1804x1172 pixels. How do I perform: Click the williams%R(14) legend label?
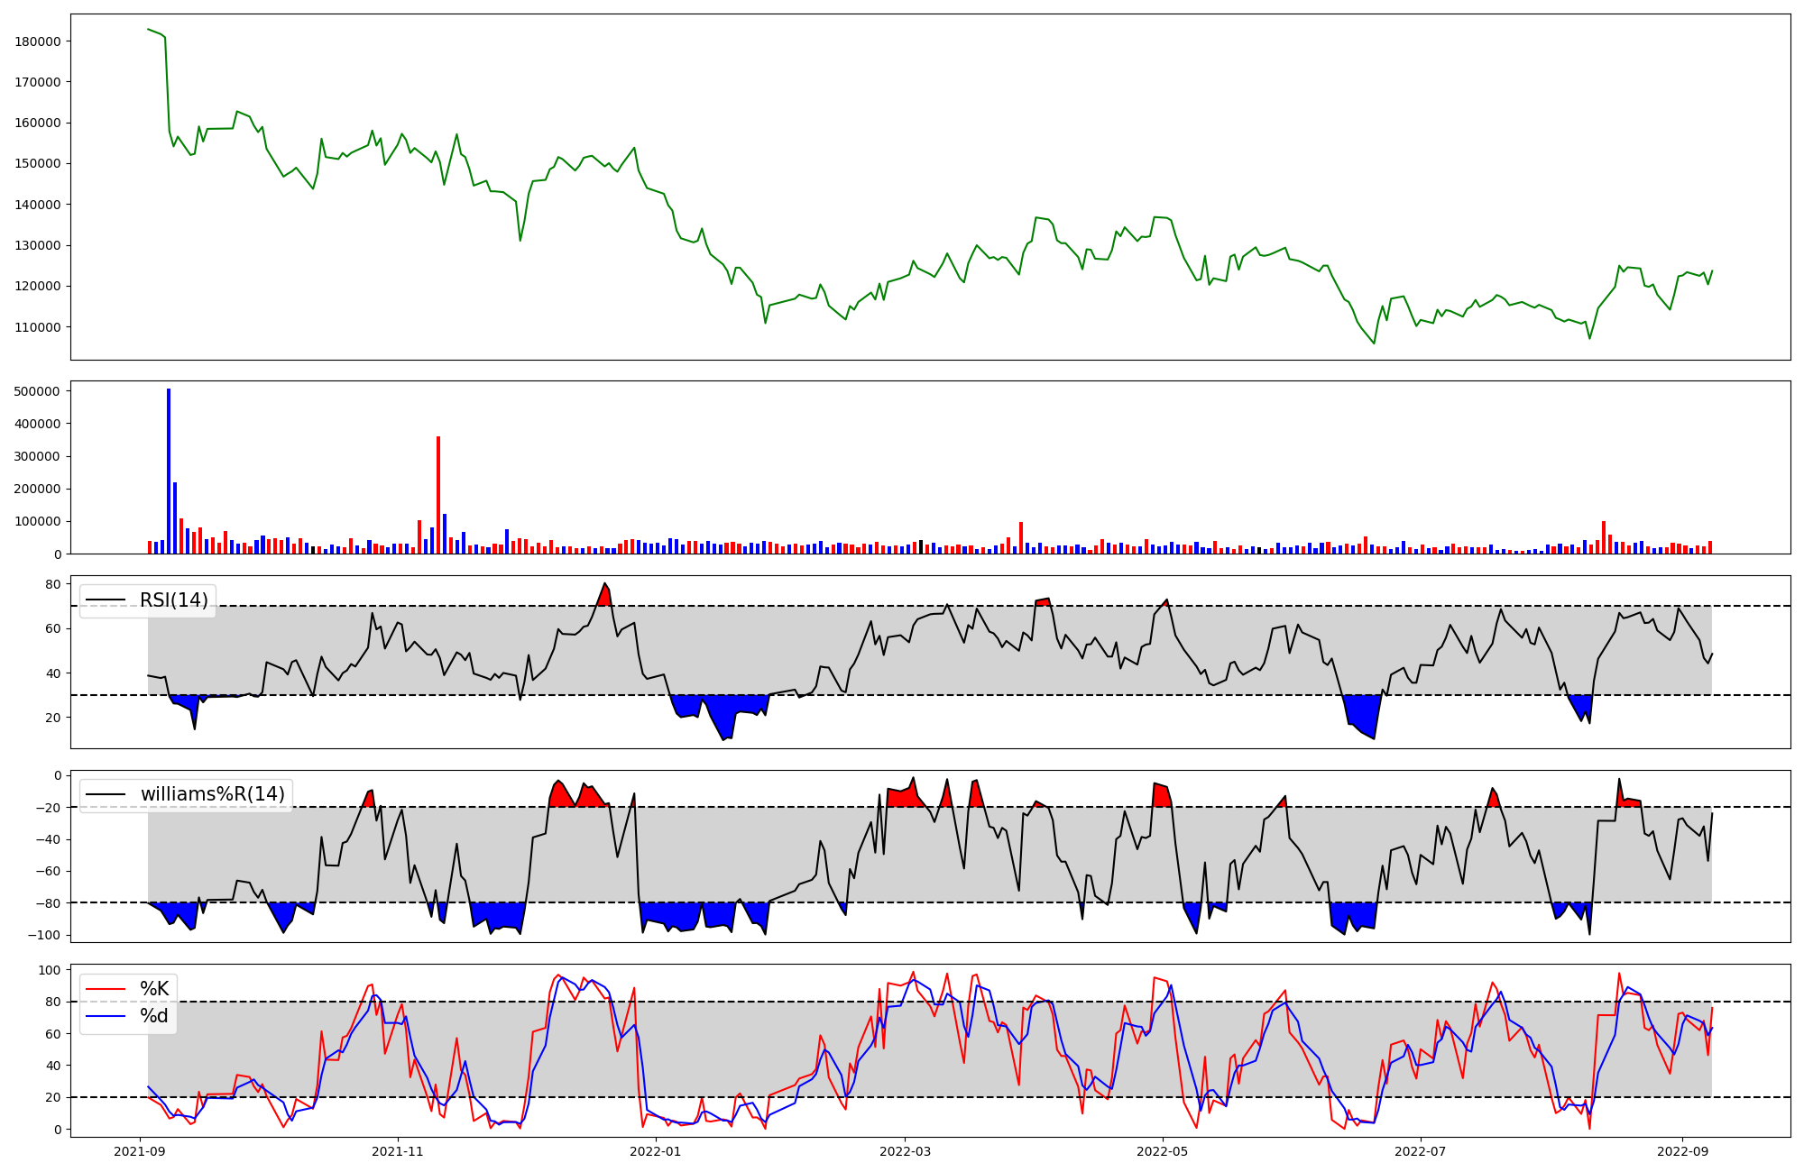tap(213, 794)
